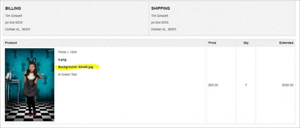Click Tim Grissett name under Billing
The image size is (300, 128).
[x=14, y=16]
